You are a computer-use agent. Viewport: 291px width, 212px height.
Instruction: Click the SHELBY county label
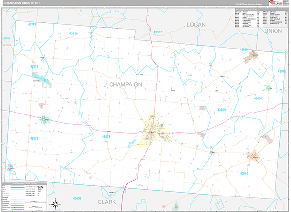point(7,45)
